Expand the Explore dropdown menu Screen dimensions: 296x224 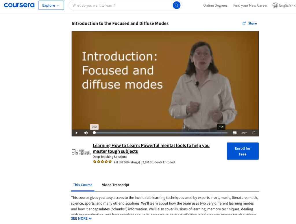tap(51, 5)
